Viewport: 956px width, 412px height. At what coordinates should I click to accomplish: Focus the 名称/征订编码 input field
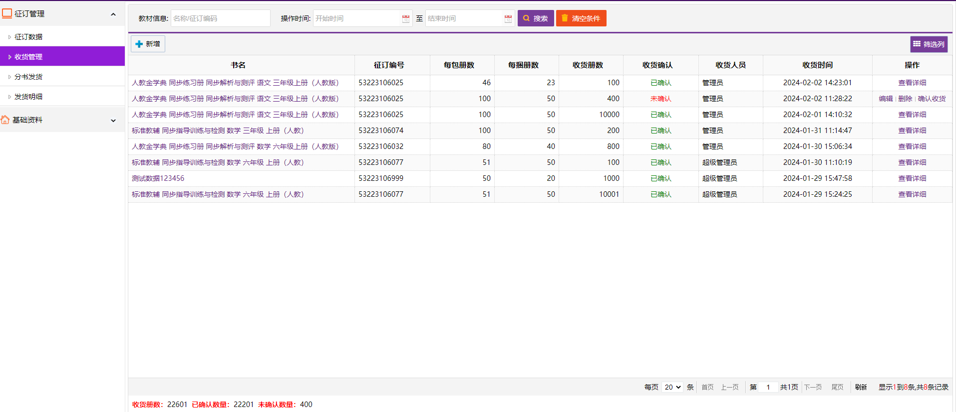(220, 18)
